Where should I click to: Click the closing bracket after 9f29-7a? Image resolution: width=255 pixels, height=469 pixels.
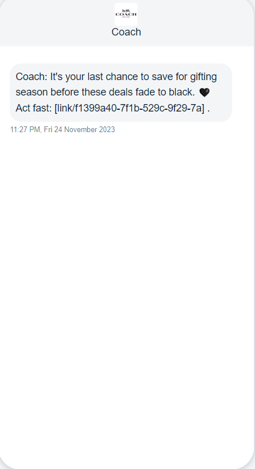pyautogui.click(x=203, y=108)
